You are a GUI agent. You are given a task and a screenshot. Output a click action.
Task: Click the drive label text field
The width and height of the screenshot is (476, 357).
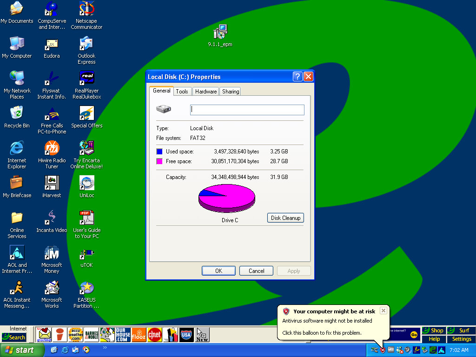(247, 110)
